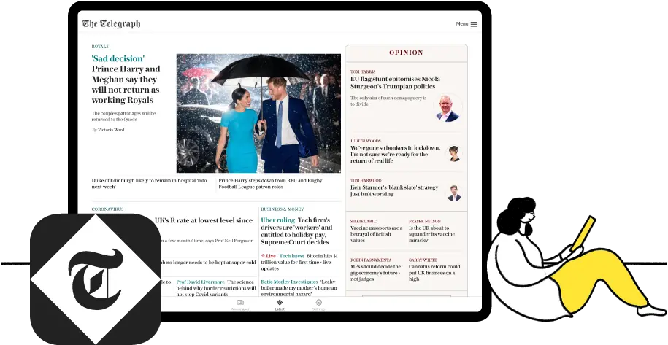Open Prof David Livermore border restrictions piece
This screenshot has height=345, width=668.
pyautogui.click(x=216, y=287)
